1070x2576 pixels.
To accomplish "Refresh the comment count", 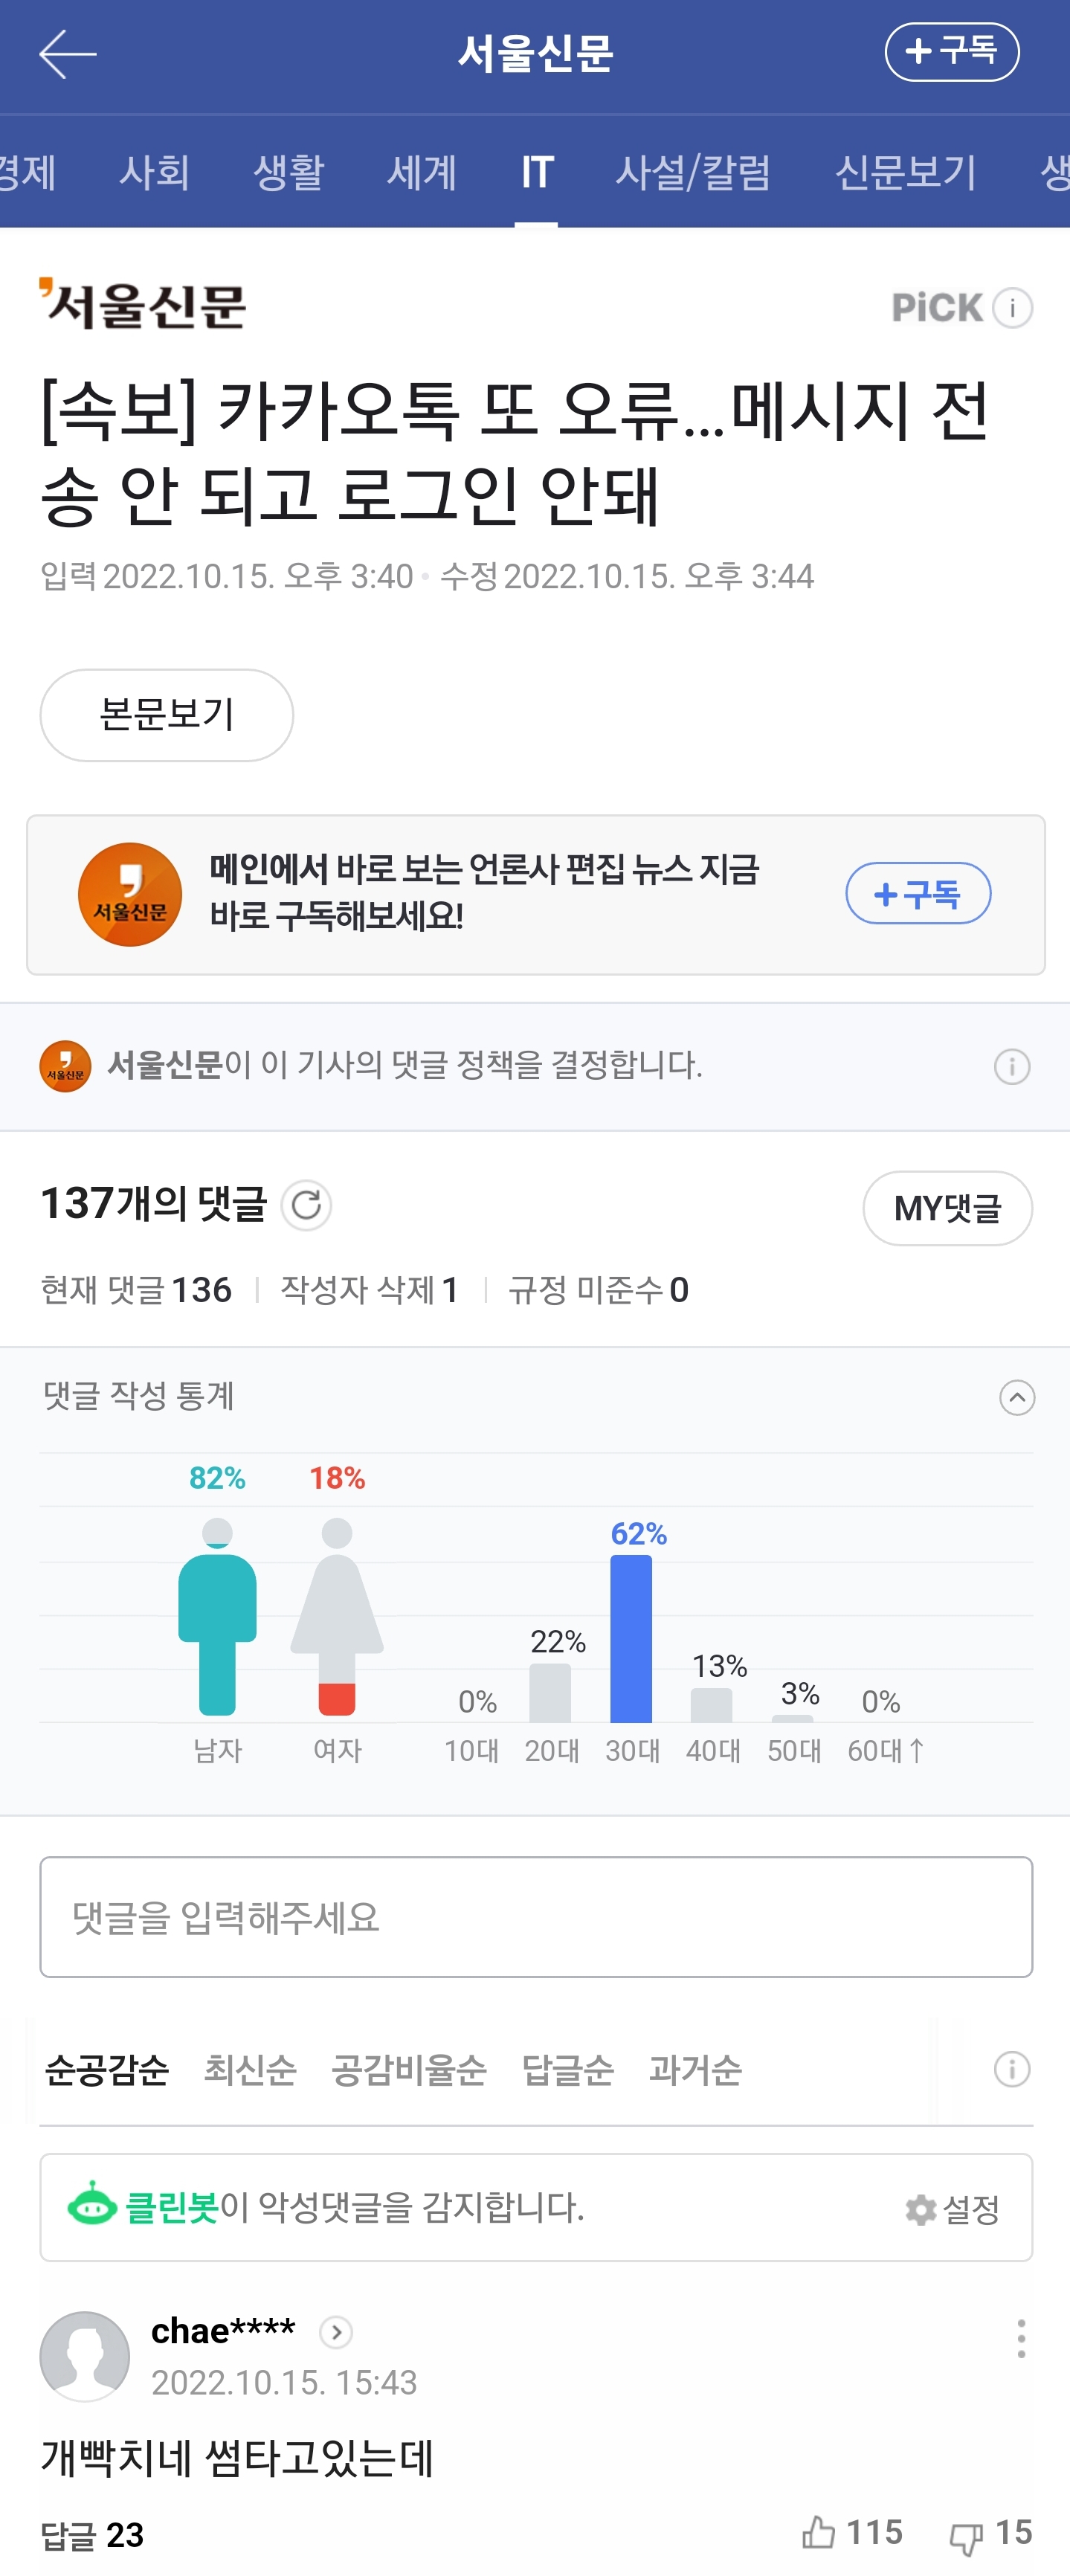I will (306, 1205).
